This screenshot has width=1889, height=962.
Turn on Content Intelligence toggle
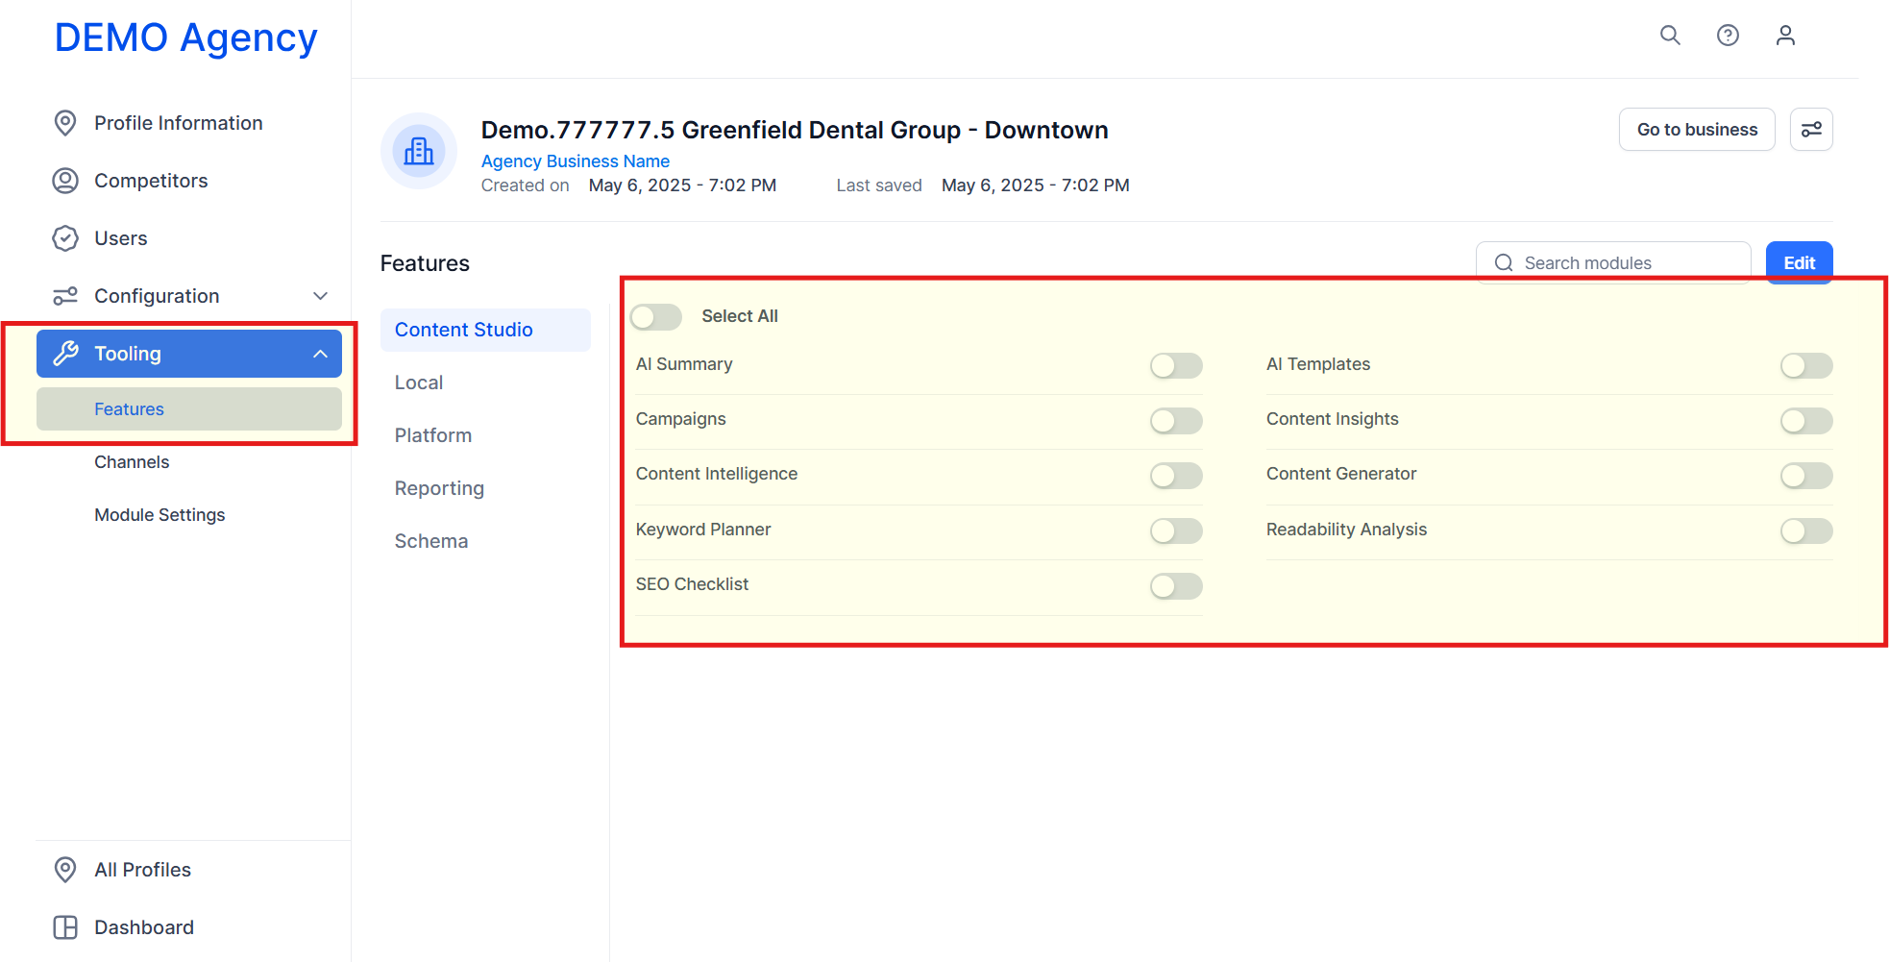pyautogui.click(x=1176, y=475)
